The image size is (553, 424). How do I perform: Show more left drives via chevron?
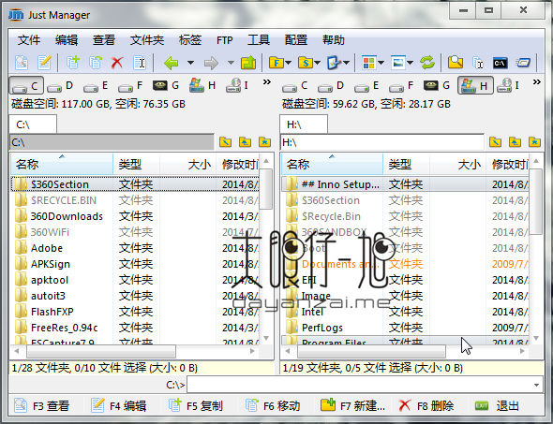pyautogui.click(x=267, y=82)
